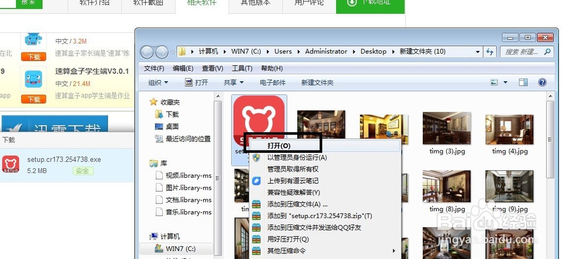Select 下载 in the favorites sidebar
The height and width of the screenshot is (259, 569).
[x=172, y=115]
